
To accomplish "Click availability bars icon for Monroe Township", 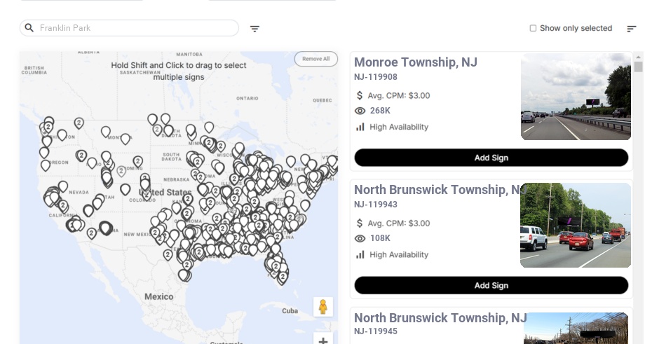I will tap(360, 127).
